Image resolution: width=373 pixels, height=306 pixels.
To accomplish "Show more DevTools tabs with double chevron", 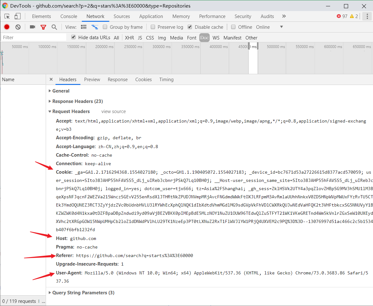I will (284, 16).
